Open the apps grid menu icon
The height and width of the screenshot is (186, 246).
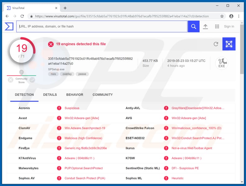coord(217,26)
